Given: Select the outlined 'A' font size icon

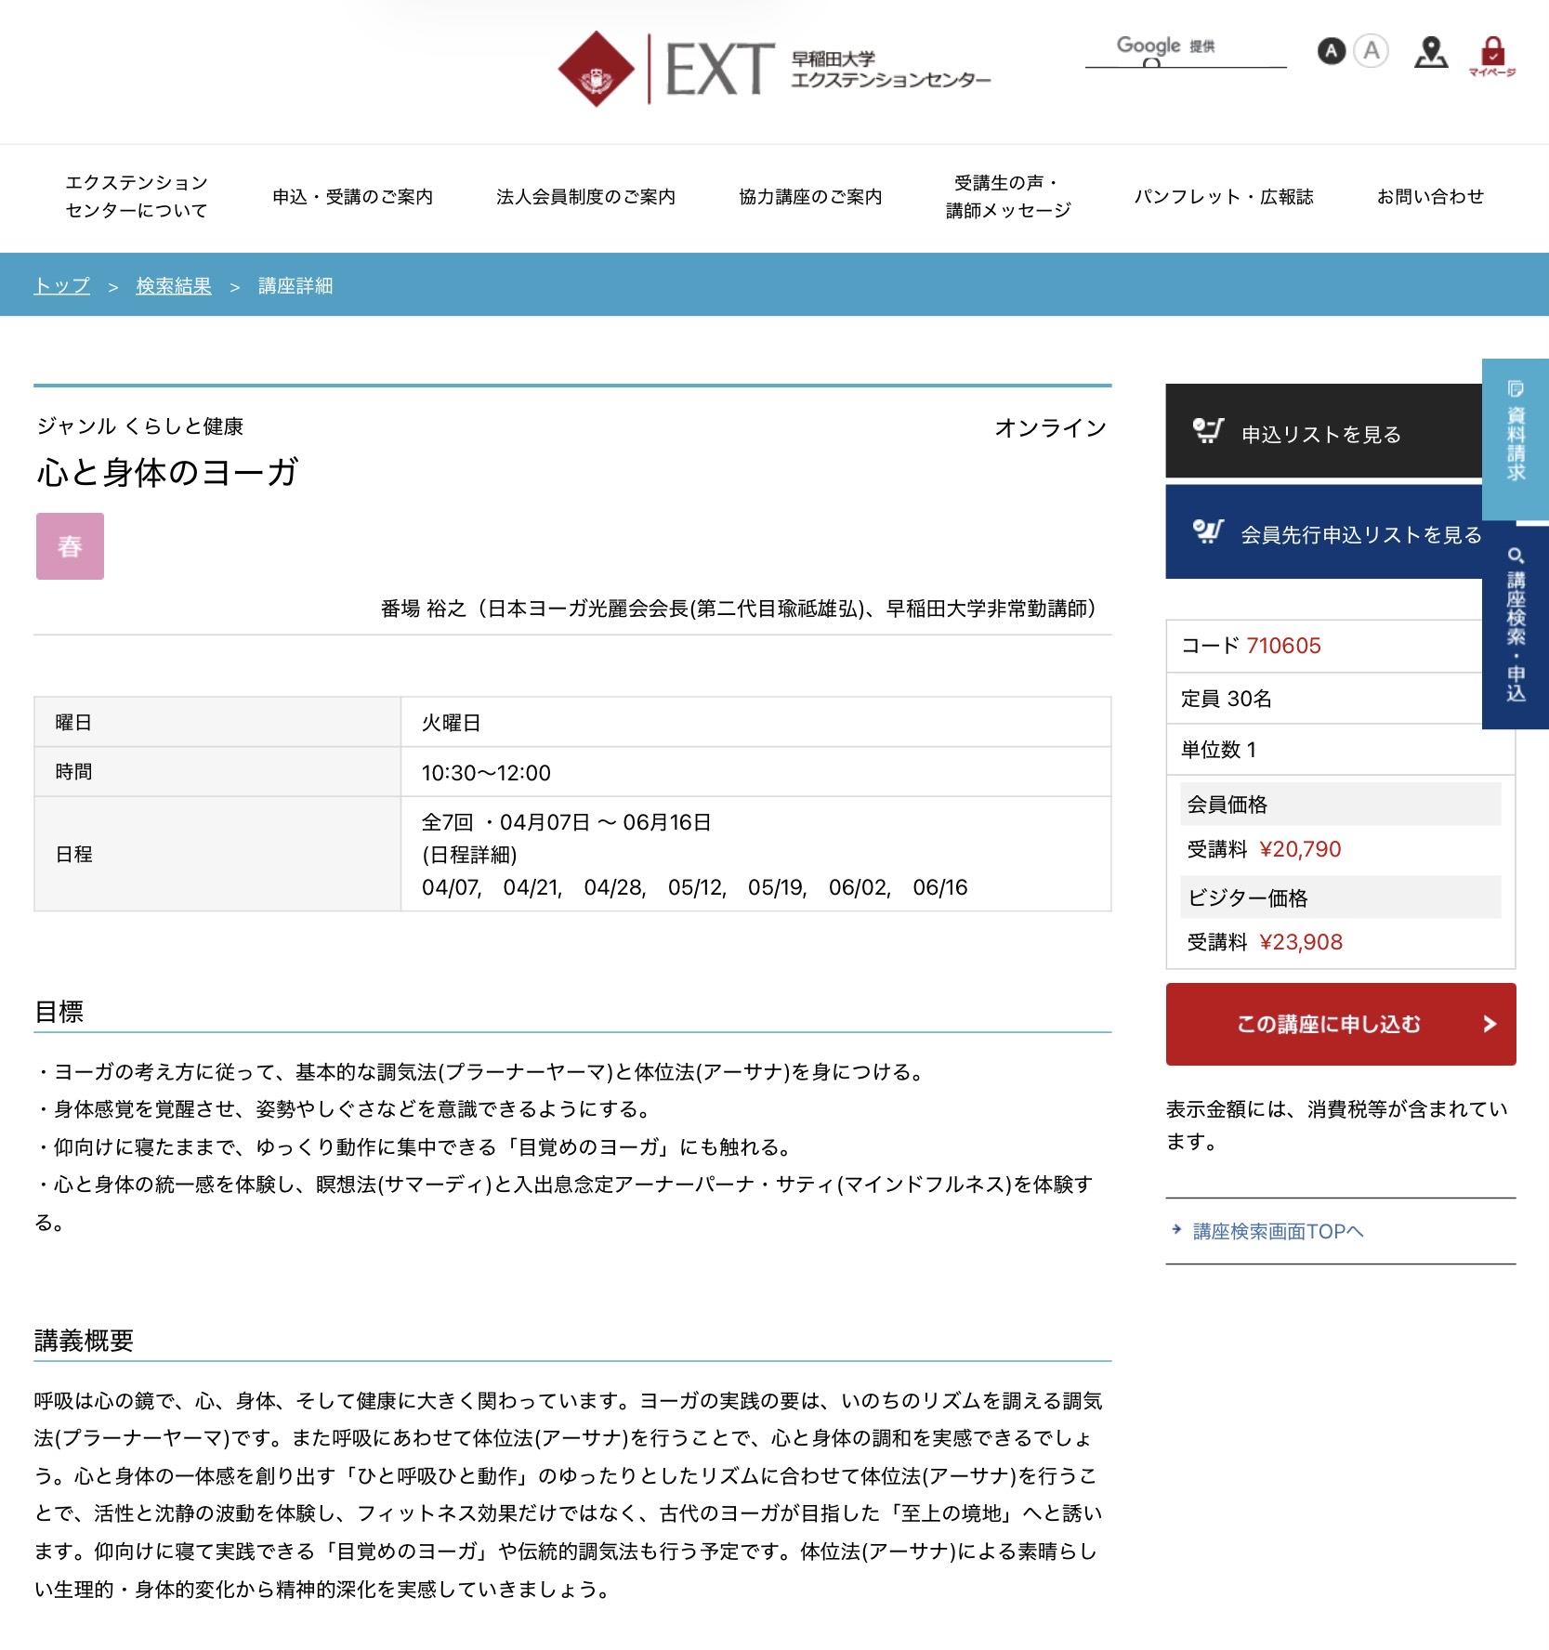Looking at the screenshot, I should [x=1371, y=51].
